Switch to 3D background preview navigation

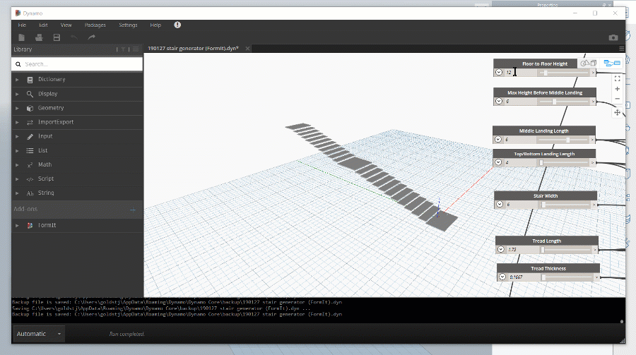click(x=588, y=64)
